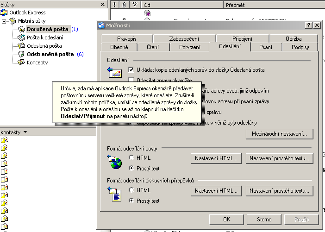Switch to the Čtení tab

[x=153, y=47]
